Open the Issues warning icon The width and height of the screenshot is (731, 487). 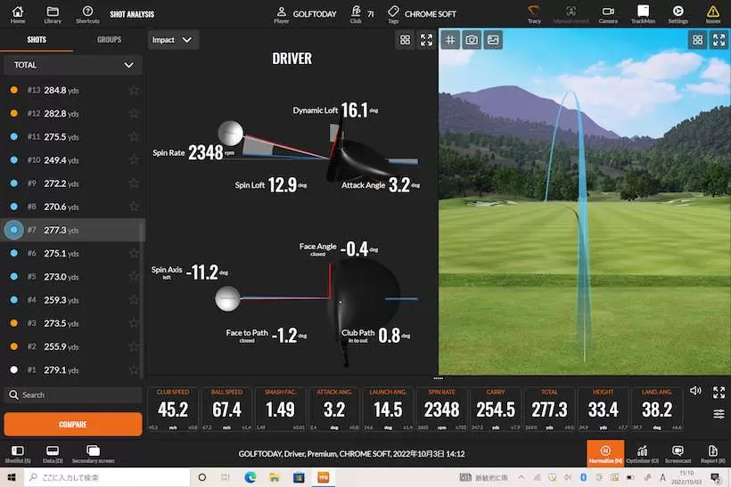(x=712, y=13)
